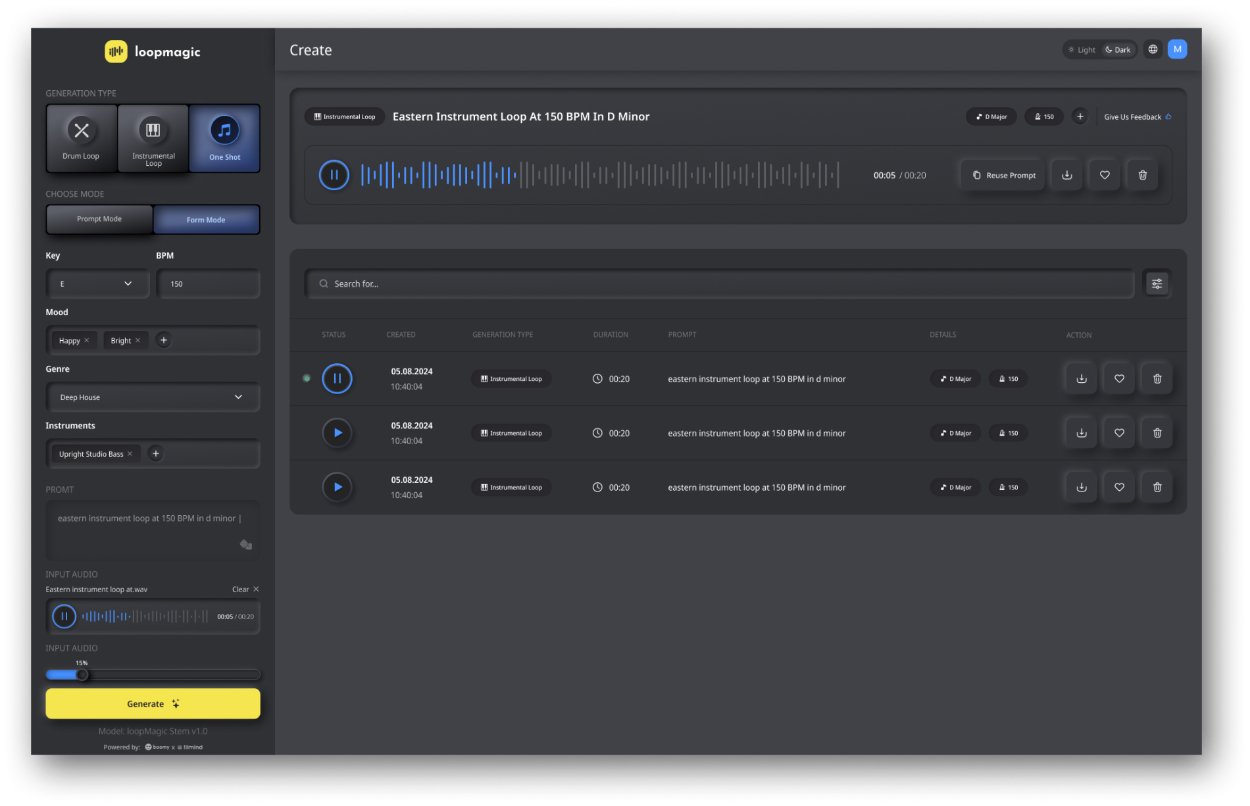This screenshot has height=806, width=1250.
Task: Click the D Major chip in header
Action: pyautogui.click(x=991, y=116)
